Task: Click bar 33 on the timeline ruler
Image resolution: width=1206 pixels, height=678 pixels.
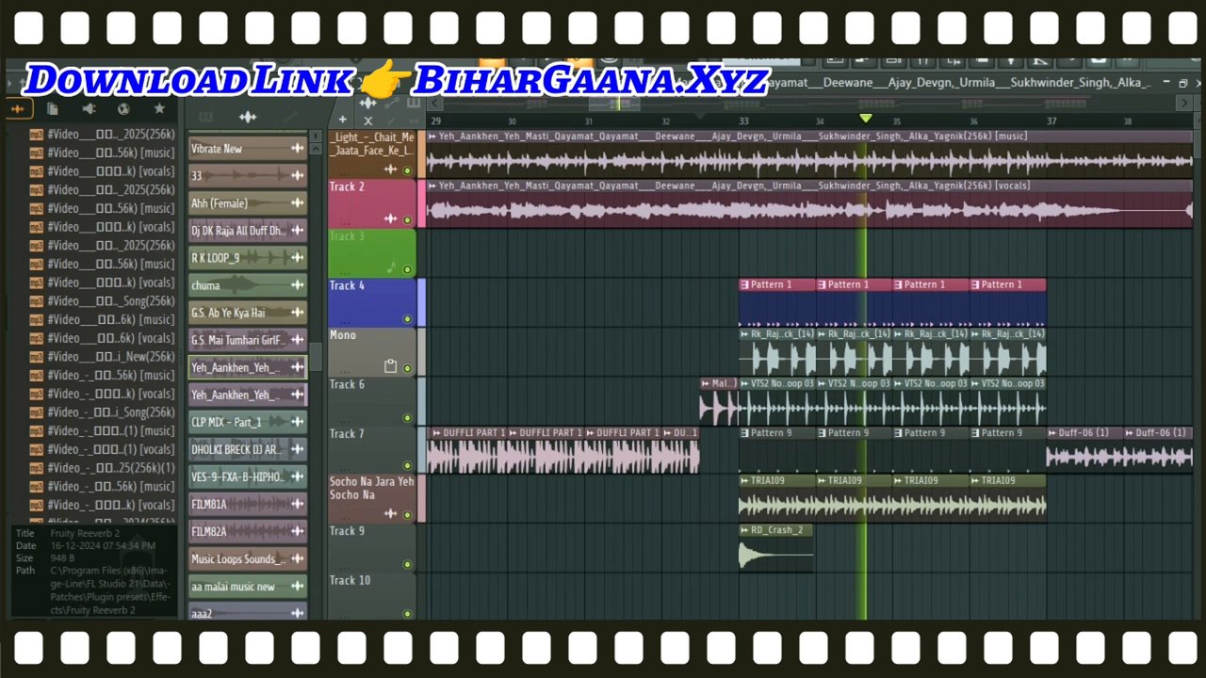Action: [743, 121]
